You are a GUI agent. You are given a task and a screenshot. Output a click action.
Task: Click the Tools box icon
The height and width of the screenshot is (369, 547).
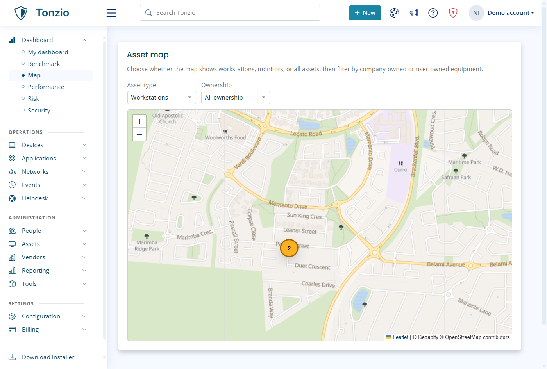tap(12, 283)
